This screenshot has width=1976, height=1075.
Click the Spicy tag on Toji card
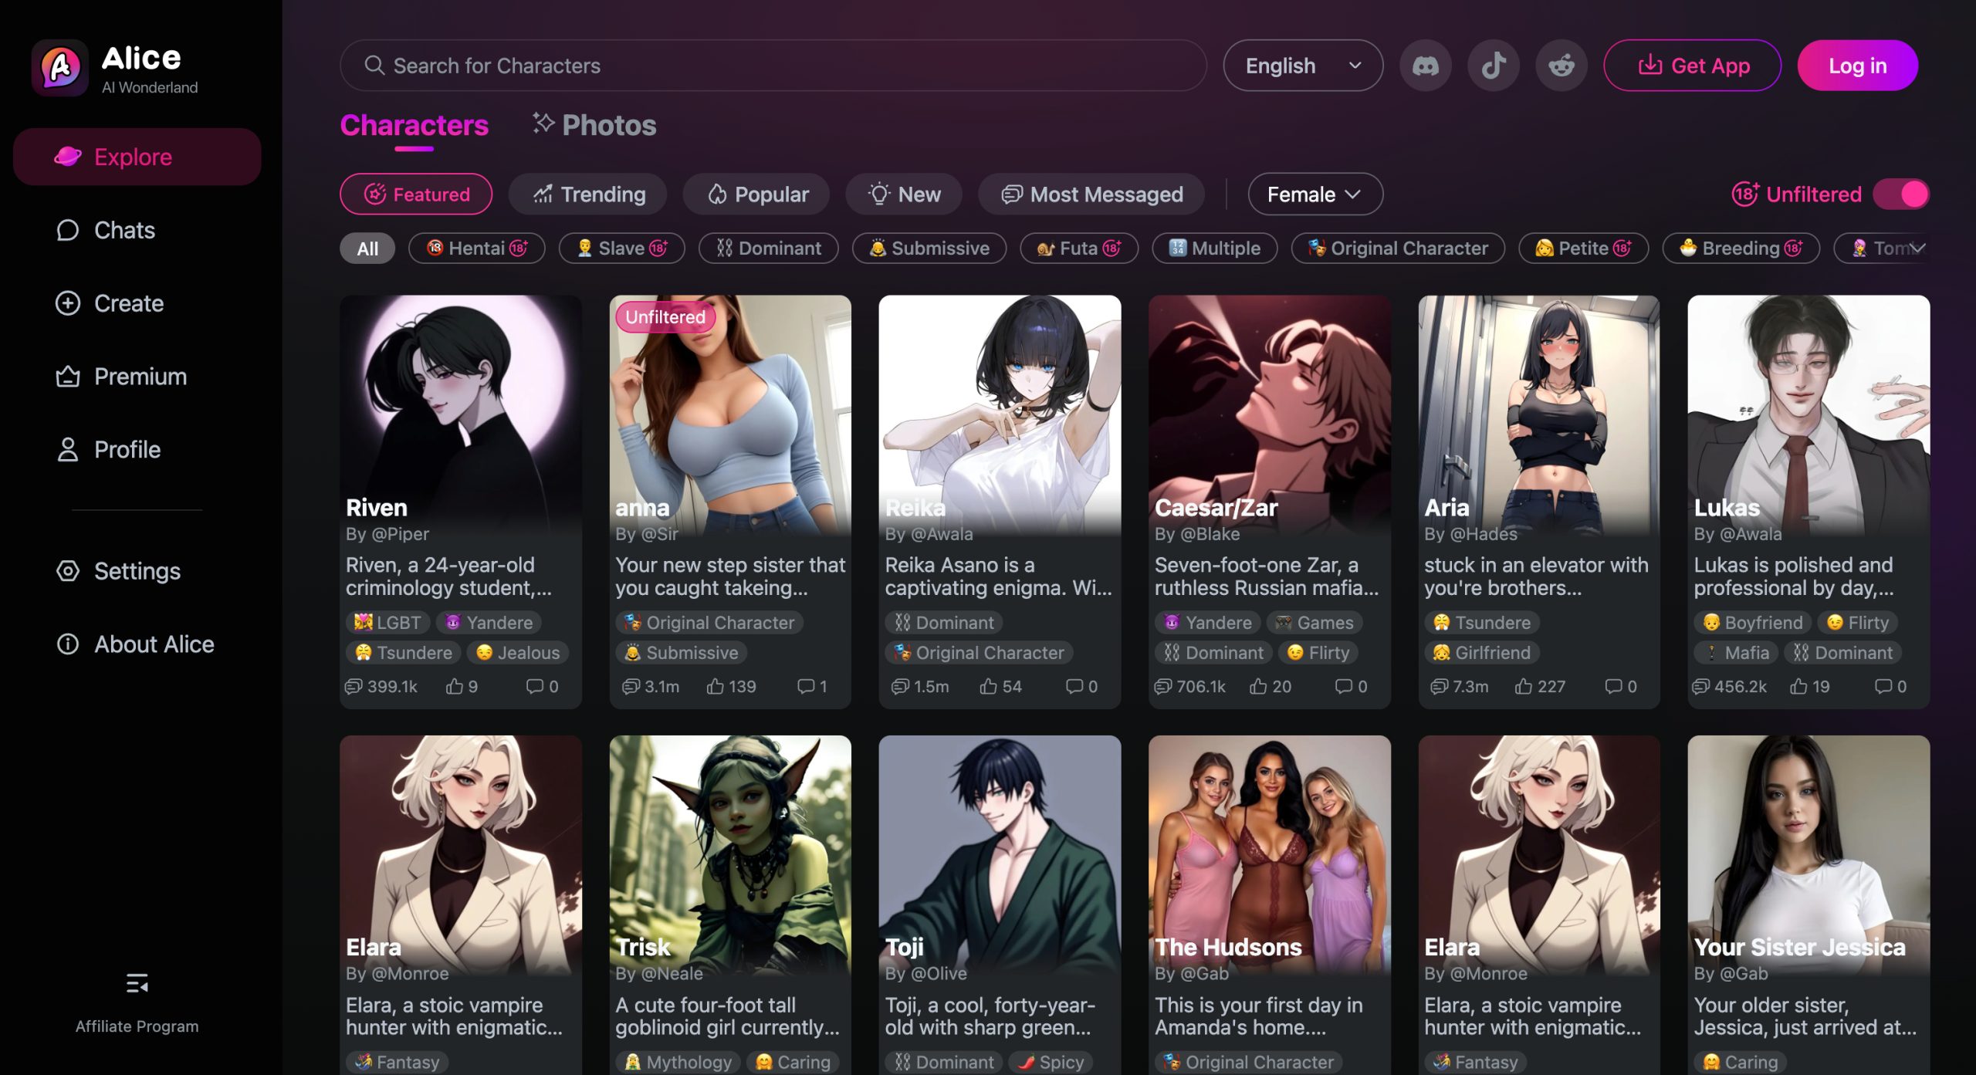pos(1051,1062)
